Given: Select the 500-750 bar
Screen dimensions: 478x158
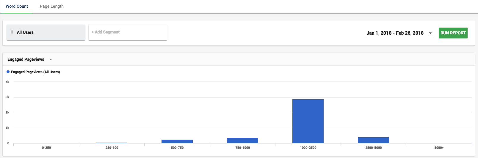Looking at the screenshot, I should tap(177, 141).
